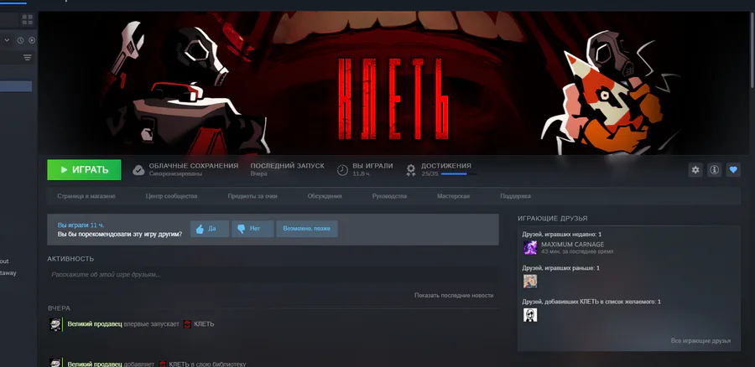Click Все играющие друзья link
The image size is (755, 367).
[x=700, y=340]
